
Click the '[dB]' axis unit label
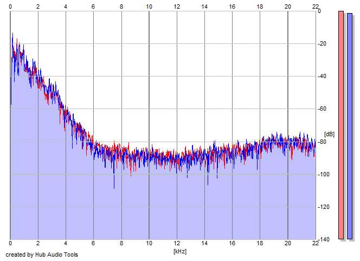329,134
